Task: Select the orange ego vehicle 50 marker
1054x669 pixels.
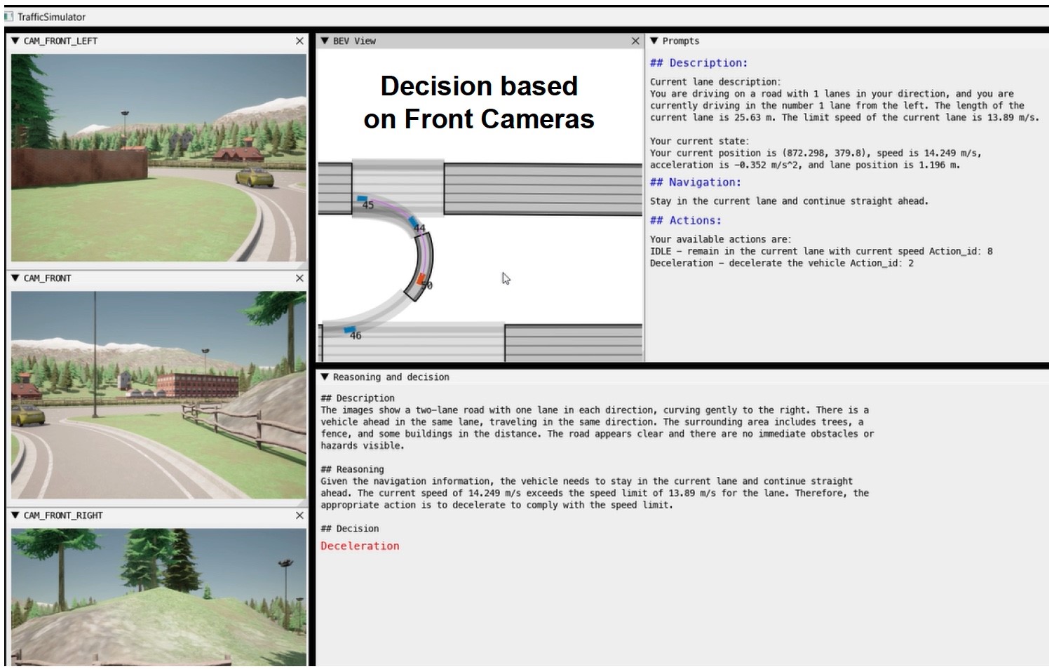Action: point(421,280)
